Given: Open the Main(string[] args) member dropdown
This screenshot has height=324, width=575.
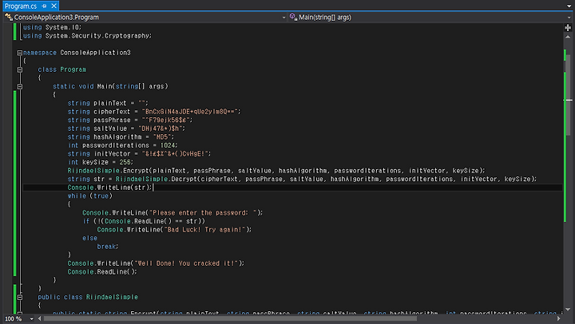Looking at the screenshot, I should pyautogui.click(x=569, y=18).
